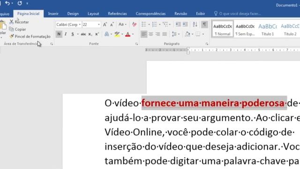Align text left

(144, 34)
